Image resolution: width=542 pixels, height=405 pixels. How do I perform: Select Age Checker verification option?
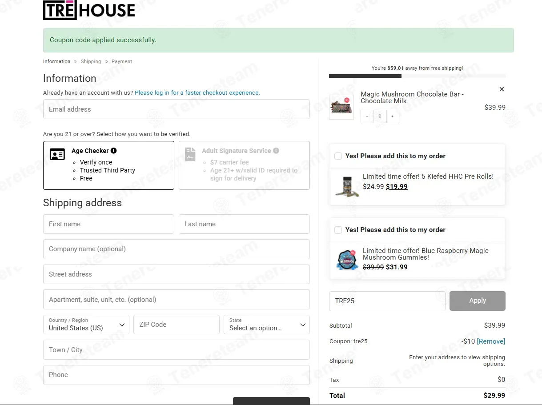point(108,165)
